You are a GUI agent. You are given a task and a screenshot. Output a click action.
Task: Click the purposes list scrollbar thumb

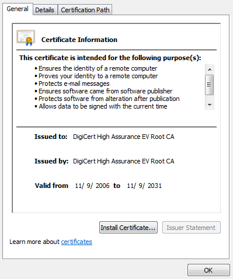pyautogui.click(x=210, y=85)
